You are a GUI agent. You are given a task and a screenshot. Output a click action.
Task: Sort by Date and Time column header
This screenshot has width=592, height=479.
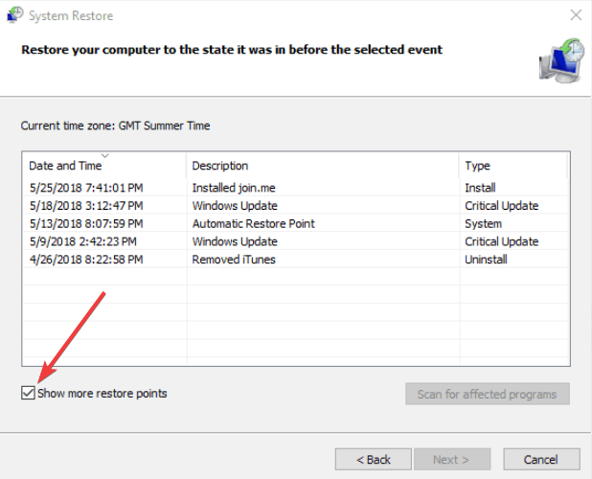click(x=104, y=166)
